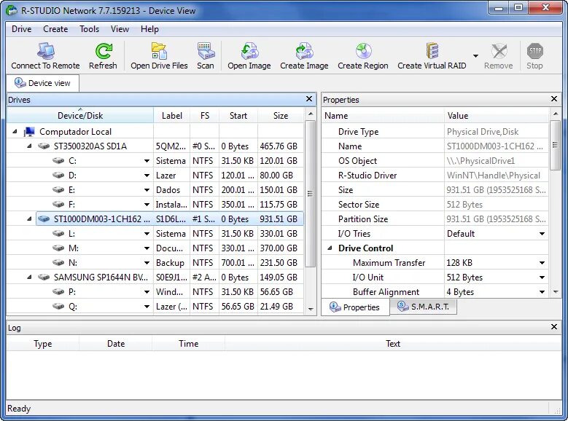Viewport: 568px width, 421px height.
Task: Click the F: partition icon
Action: pos(58,204)
